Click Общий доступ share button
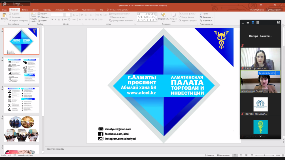The width and height of the screenshot is (285, 160). pos(274,10)
